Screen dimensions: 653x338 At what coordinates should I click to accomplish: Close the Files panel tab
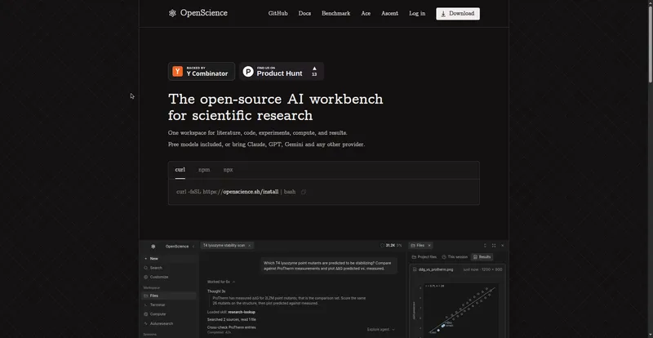[429, 246]
